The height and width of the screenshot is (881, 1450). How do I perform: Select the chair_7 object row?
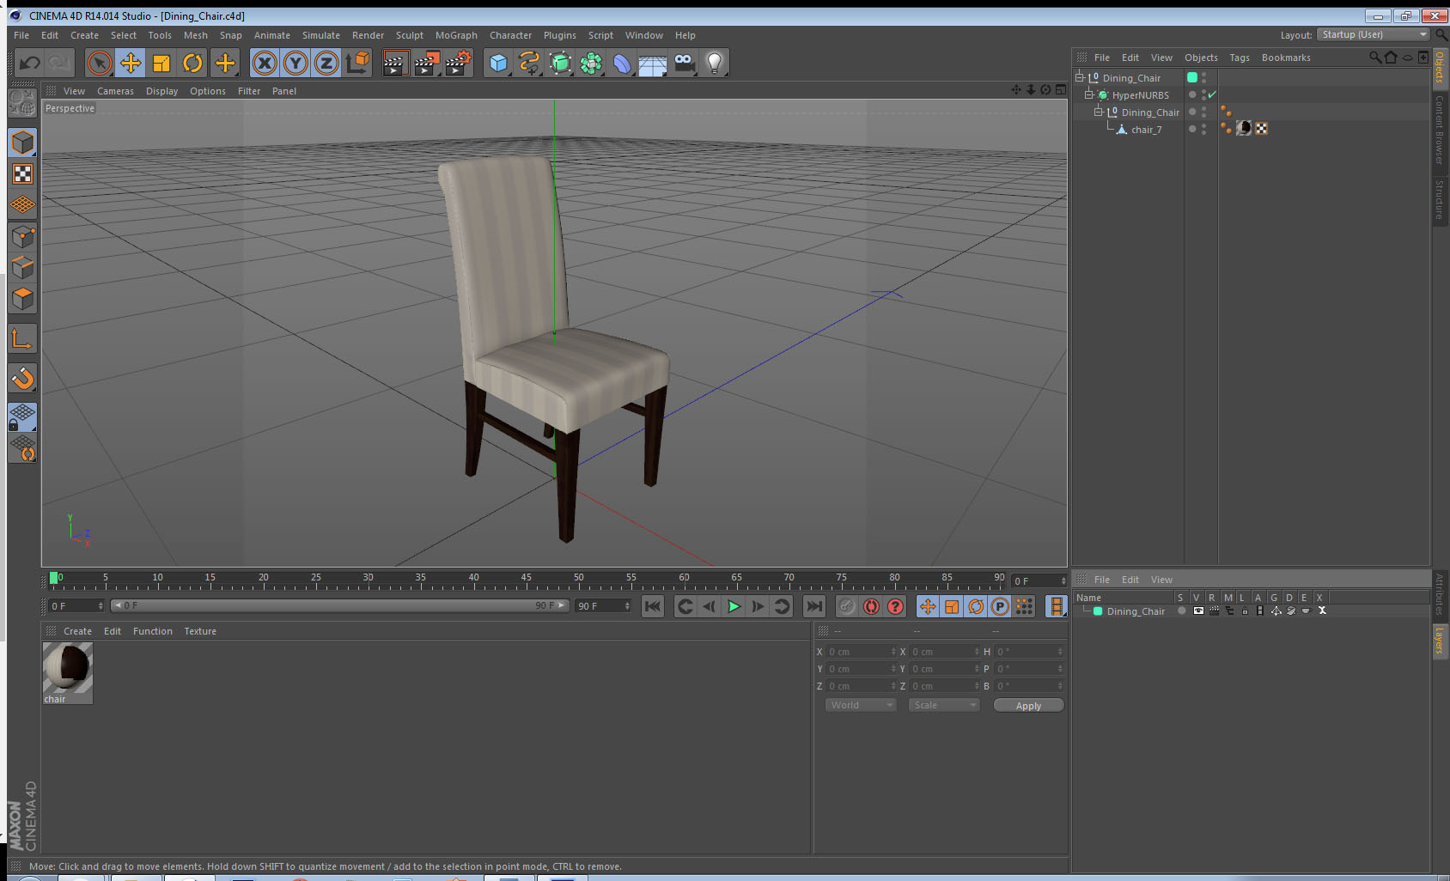click(1146, 130)
